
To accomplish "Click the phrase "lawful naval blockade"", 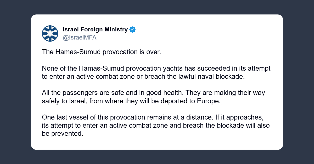I will (x=217, y=76).
